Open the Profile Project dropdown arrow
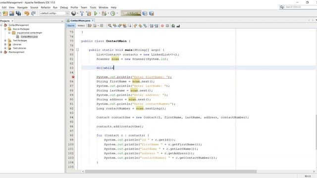 coord(117,13)
